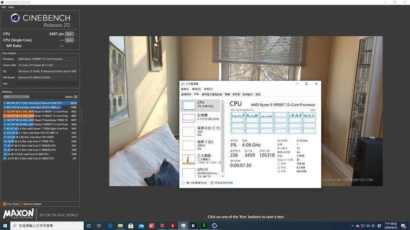410x230 pixels.
Task: Open the red lightning-bolt taskbar app
Action: 173,225
